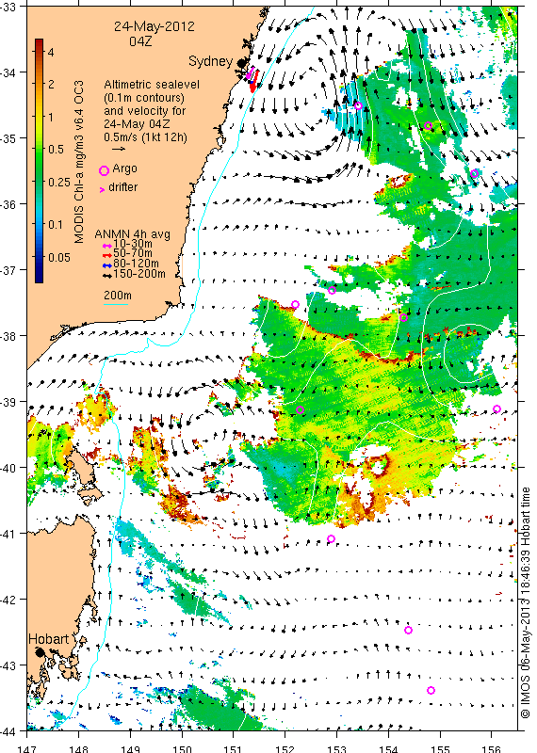537x753 pixels.
Task: Click the Sydney text label
Action: tap(211, 61)
